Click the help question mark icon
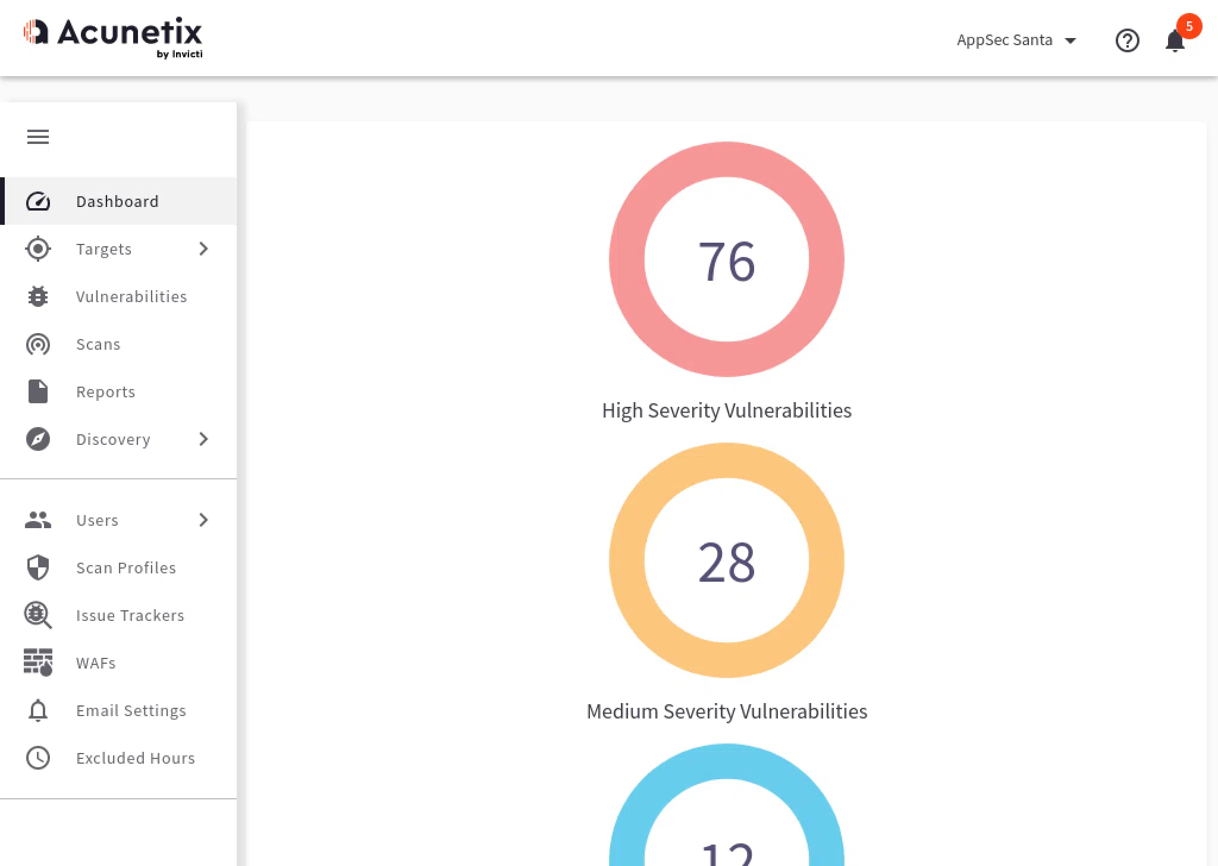1218x866 pixels. click(1127, 40)
